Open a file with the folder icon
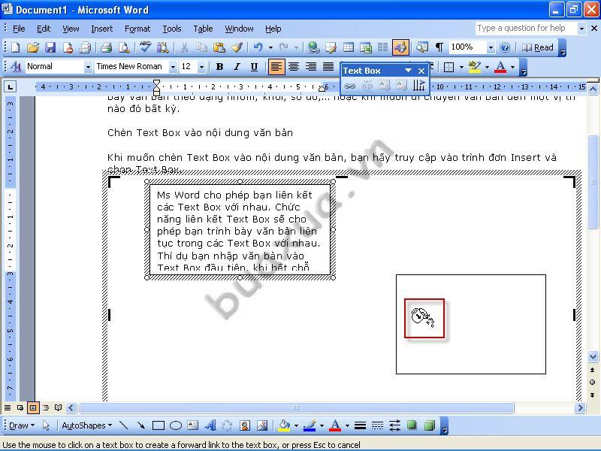This screenshot has height=451, width=601. [x=33, y=47]
